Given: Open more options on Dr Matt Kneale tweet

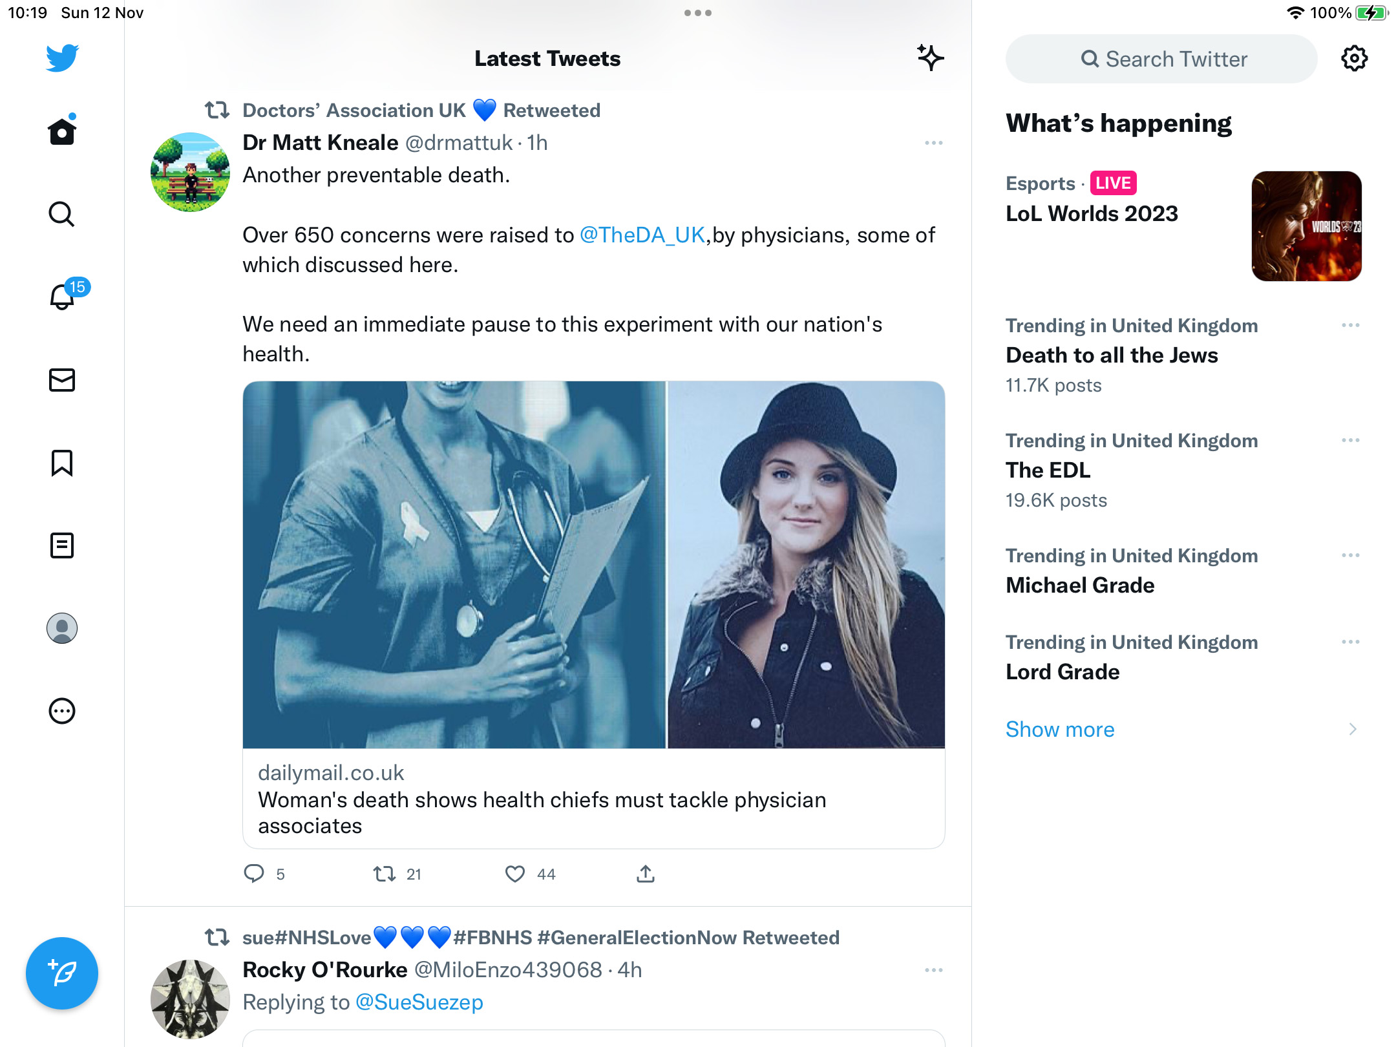Looking at the screenshot, I should click(x=933, y=143).
